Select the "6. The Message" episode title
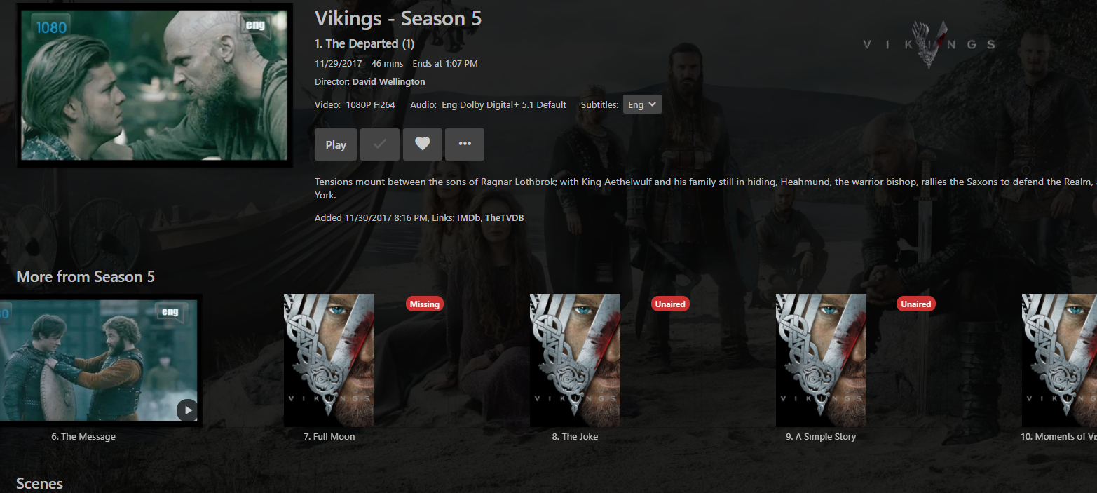 83,436
